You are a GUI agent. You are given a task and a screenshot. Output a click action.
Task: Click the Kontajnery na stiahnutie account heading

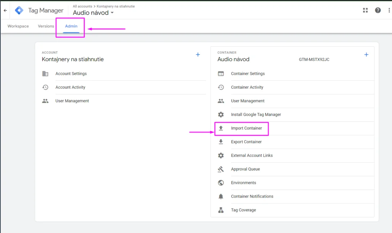pos(73,59)
